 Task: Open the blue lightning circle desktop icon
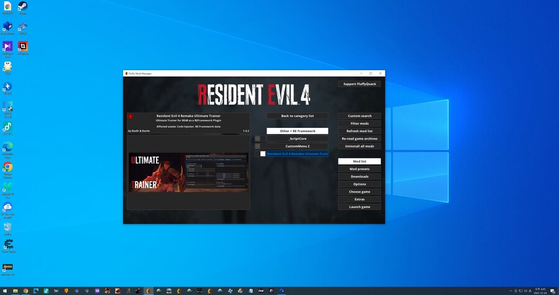[7, 88]
